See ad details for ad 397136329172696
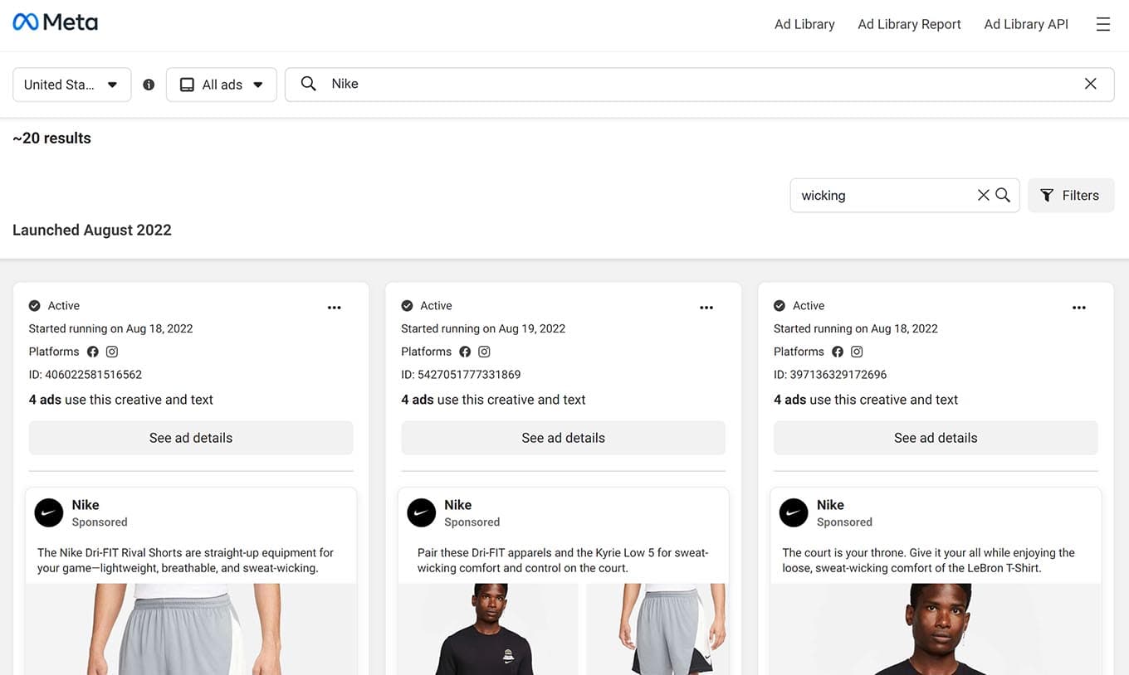Image resolution: width=1129 pixels, height=675 pixels. coord(936,438)
